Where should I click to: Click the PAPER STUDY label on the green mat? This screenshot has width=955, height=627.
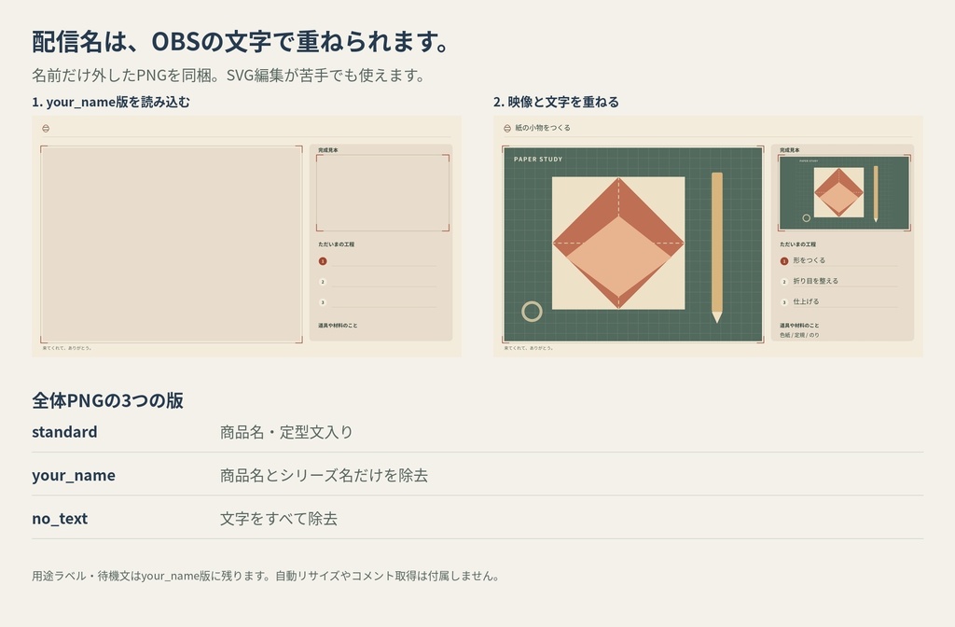(x=538, y=159)
